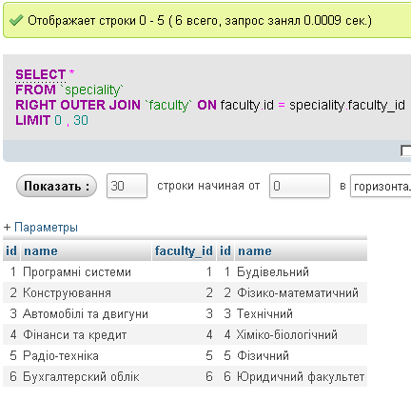This screenshot has width=411, height=401.
Task: Sort by the faculty id column header
Action: click(x=225, y=251)
